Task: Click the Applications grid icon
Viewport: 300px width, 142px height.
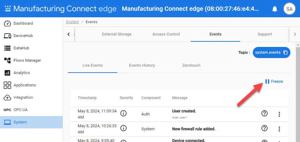Action: click(7, 85)
